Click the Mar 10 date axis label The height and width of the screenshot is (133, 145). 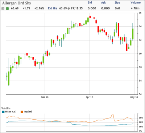[x=45, y=97]
